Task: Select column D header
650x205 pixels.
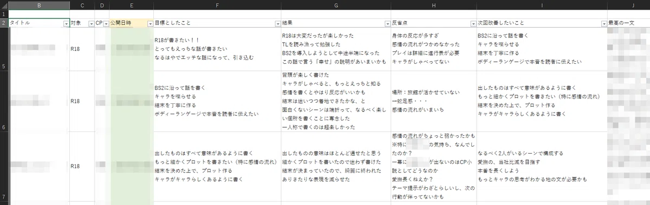Action: tap(101, 5)
